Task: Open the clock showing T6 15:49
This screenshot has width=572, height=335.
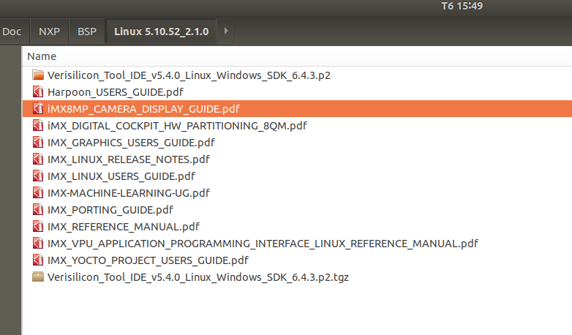Action: click(462, 7)
